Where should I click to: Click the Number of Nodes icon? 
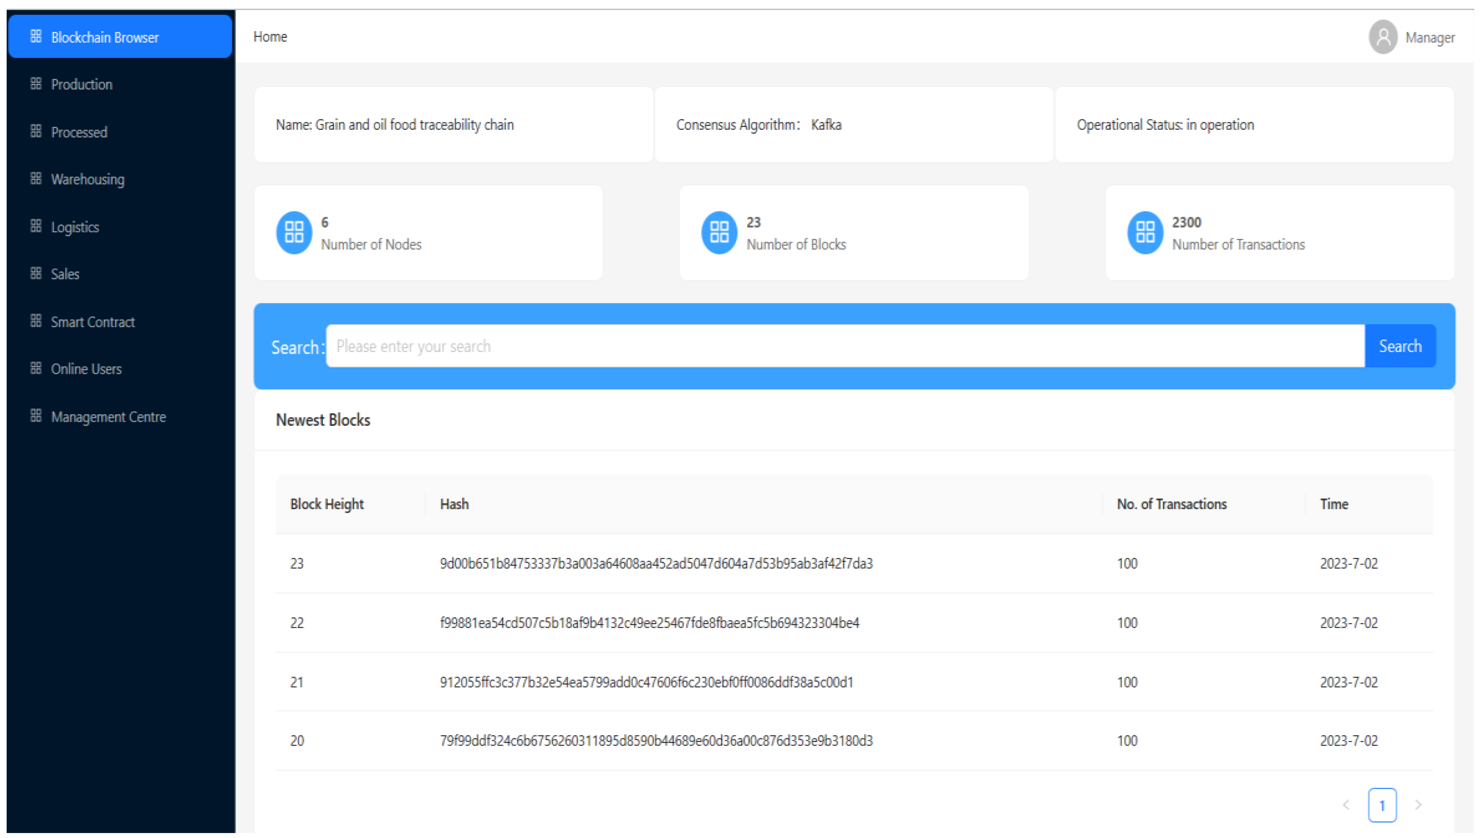pyautogui.click(x=294, y=233)
